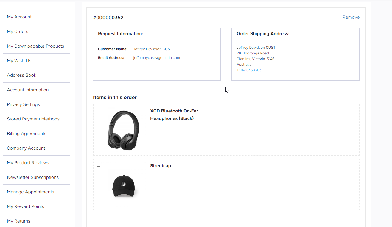
Task: Remove return request #000000352
Action: 351,17
